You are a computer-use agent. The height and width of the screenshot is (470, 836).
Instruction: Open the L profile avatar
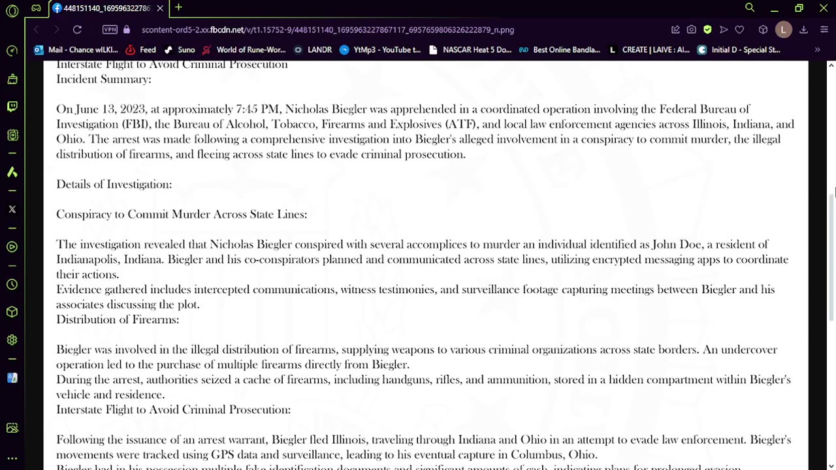click(783, 29)
